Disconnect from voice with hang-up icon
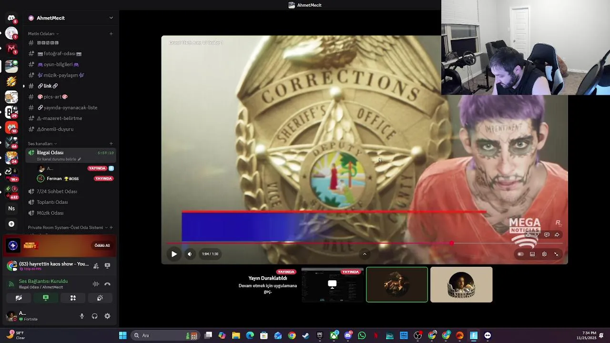 (x=107, y=284)
